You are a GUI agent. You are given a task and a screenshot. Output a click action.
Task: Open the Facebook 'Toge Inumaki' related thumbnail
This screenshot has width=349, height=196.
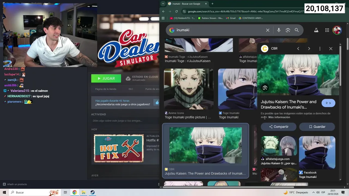click(x=317, y=152)
